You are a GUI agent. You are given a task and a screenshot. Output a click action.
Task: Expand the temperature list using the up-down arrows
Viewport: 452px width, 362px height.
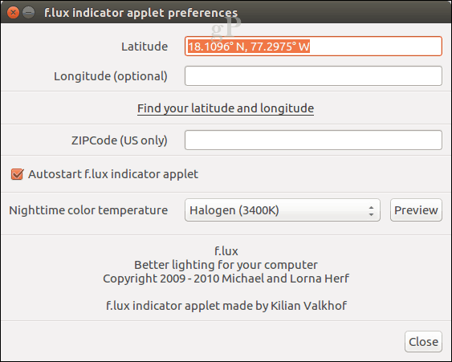(371, 210)
